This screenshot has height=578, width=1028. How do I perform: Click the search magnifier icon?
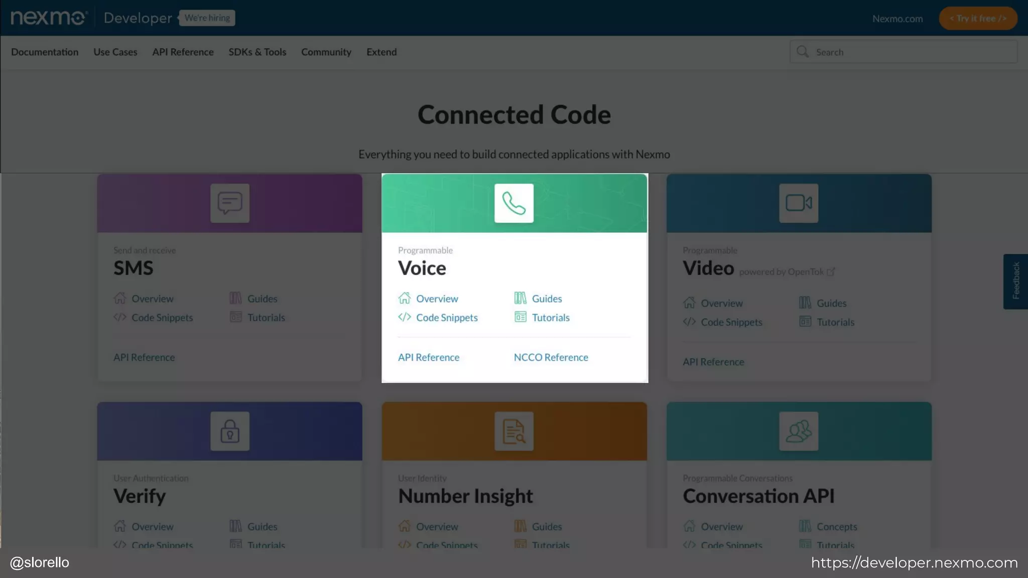tap(802, 52)
